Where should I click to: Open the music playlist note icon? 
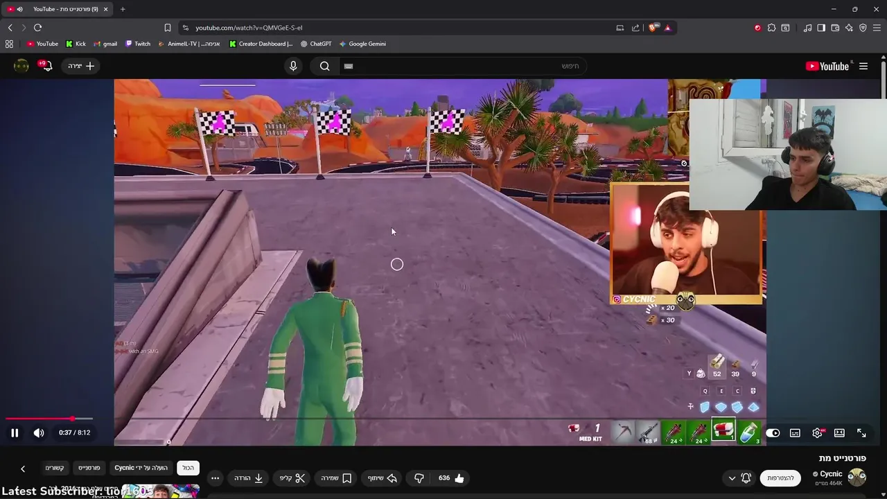coord(807,28)
